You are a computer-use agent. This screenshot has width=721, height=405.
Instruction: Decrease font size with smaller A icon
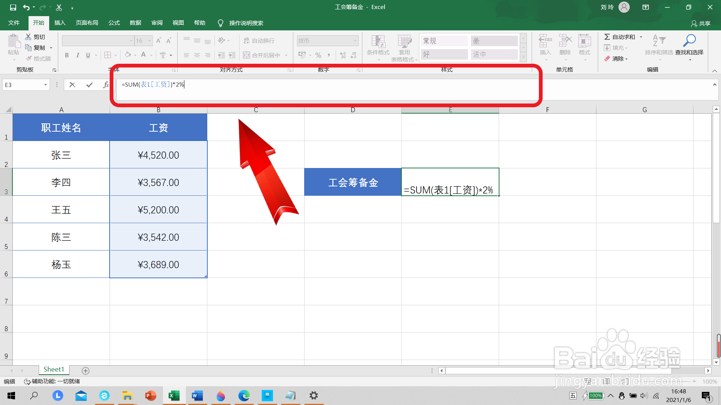point(169,40)
